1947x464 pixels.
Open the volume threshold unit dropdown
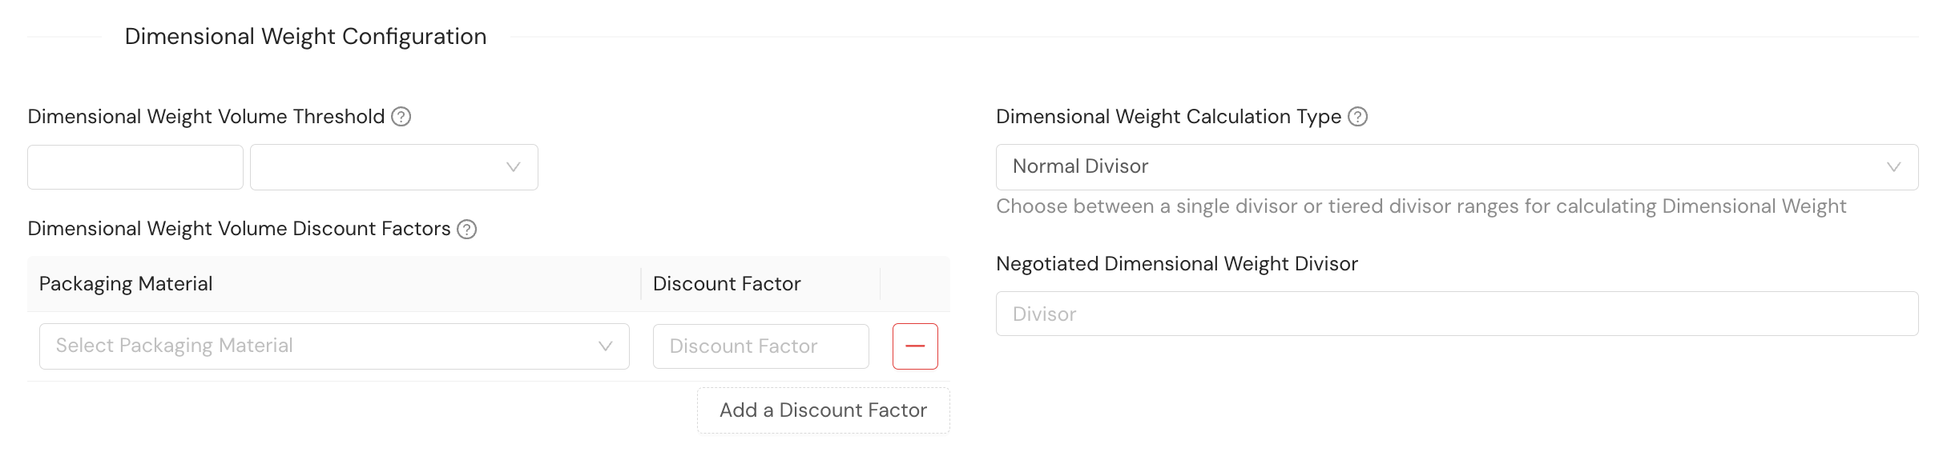coord(385,167)
